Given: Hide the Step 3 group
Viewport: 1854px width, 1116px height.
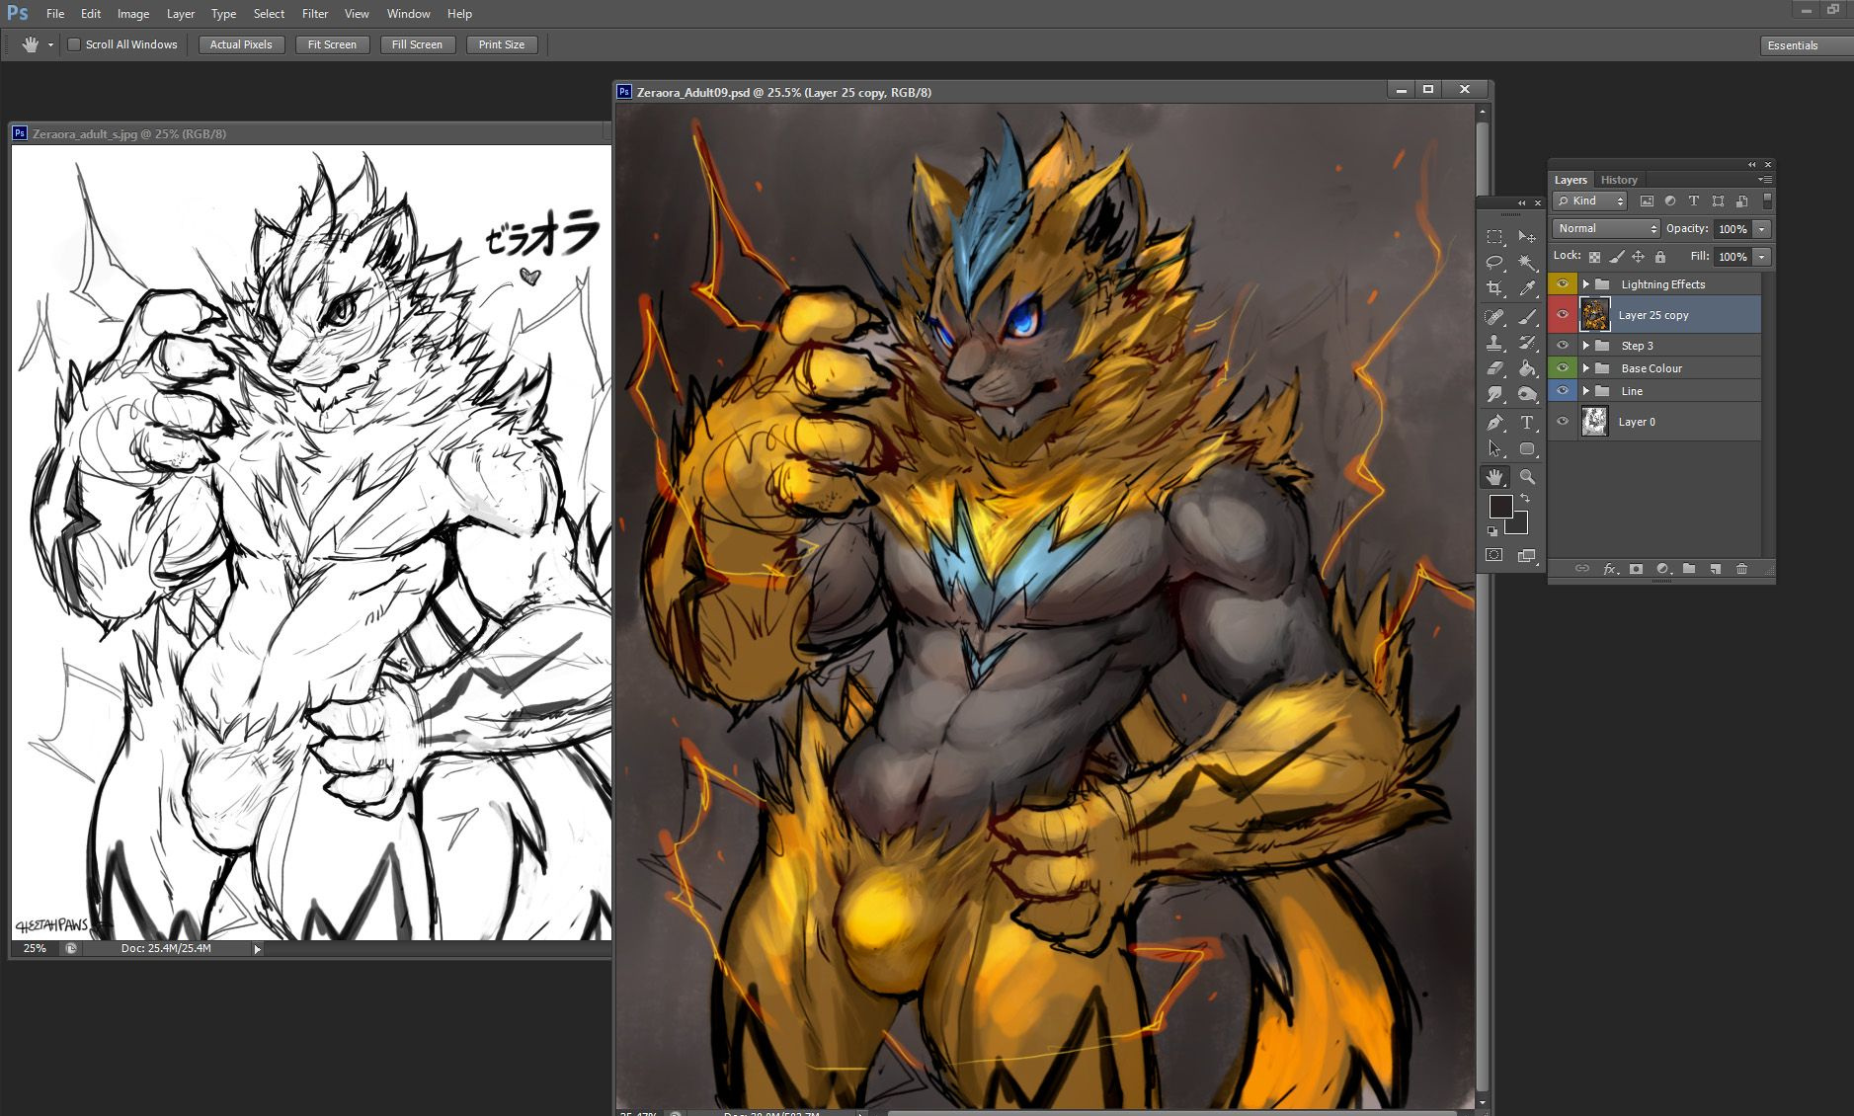Looking at the screenshot, I should pyautogui.click(x=1563, y=346).
